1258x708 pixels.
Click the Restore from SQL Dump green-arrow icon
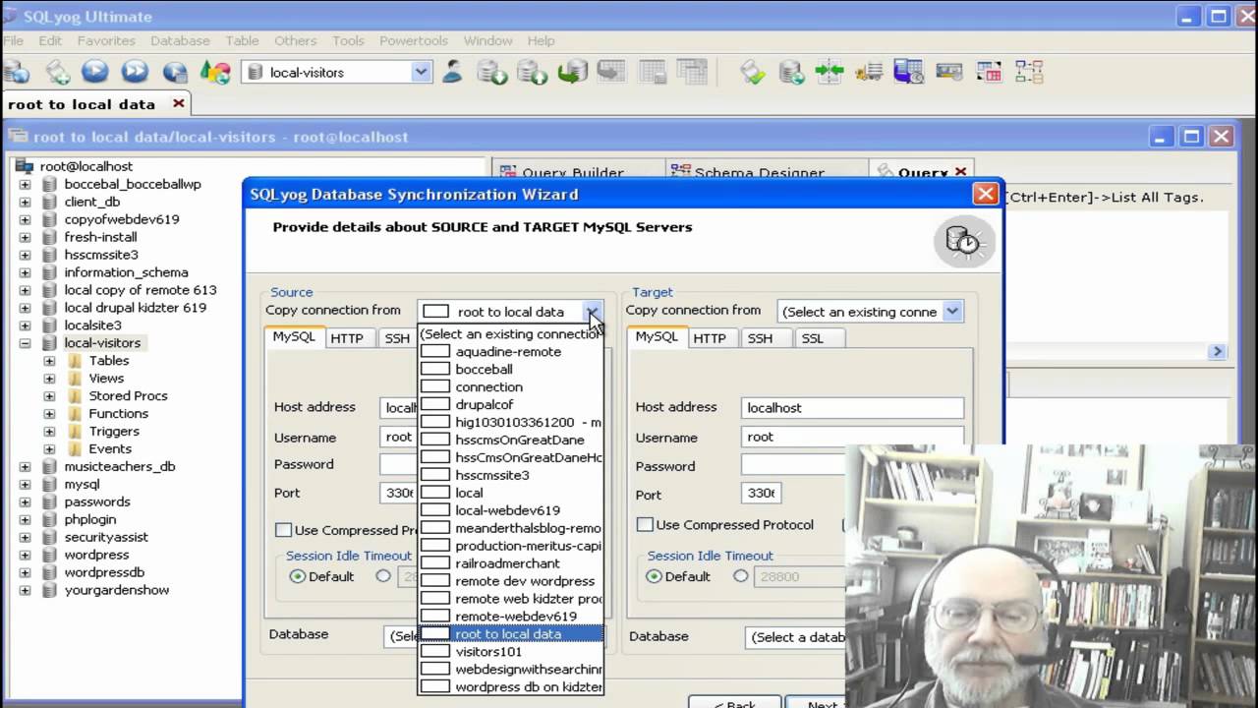click(572, 72)
